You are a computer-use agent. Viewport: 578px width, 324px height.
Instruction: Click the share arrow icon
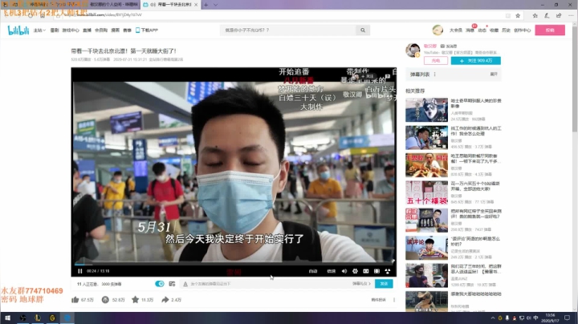(x=165, y=300)
